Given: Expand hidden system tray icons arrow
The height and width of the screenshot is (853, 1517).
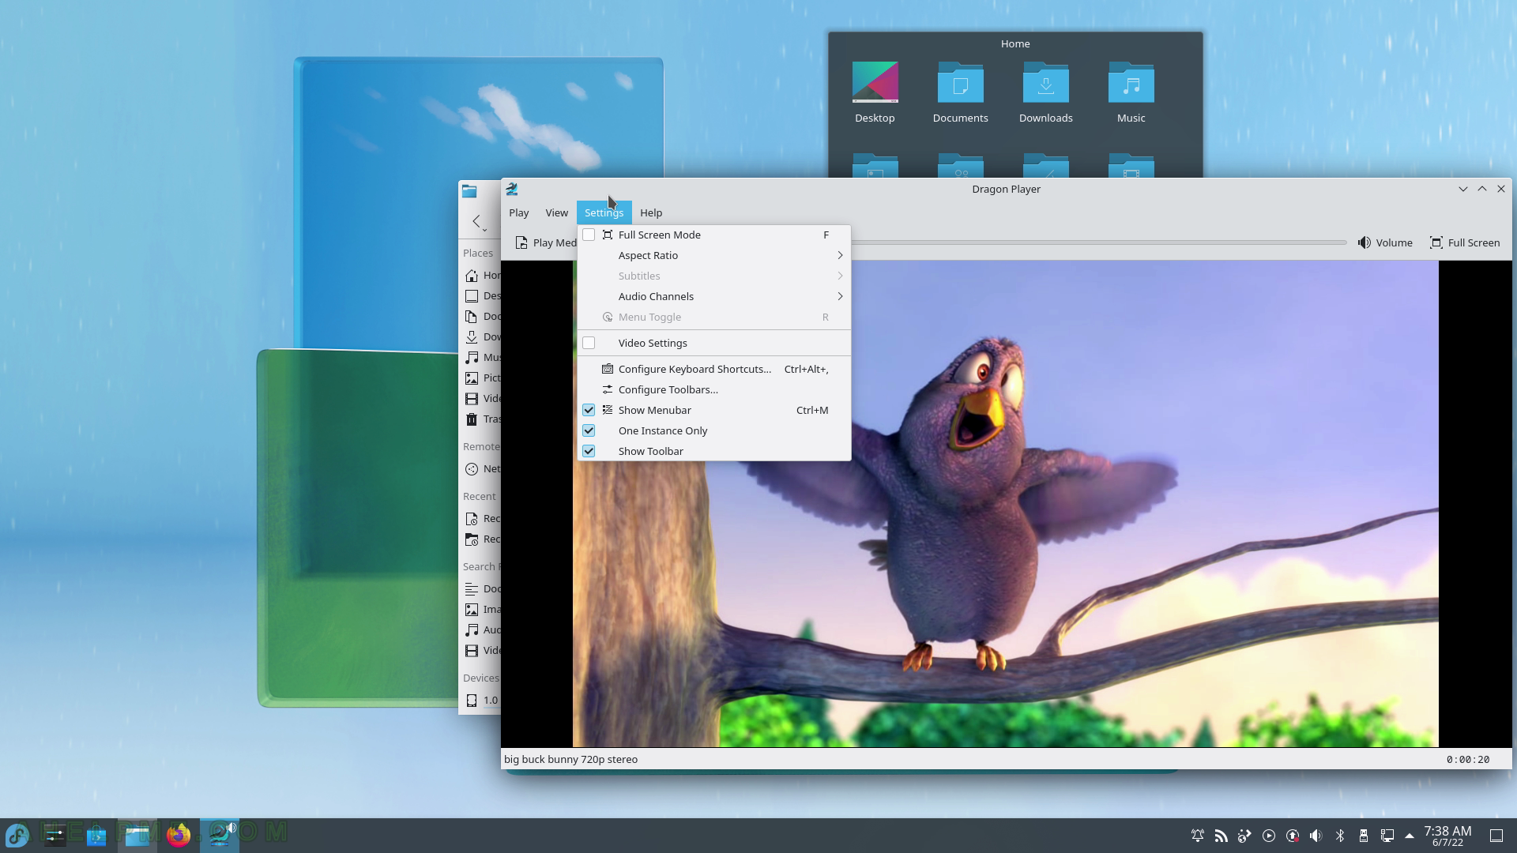Looking at the screenshot, I should [x=1410, y=836].
